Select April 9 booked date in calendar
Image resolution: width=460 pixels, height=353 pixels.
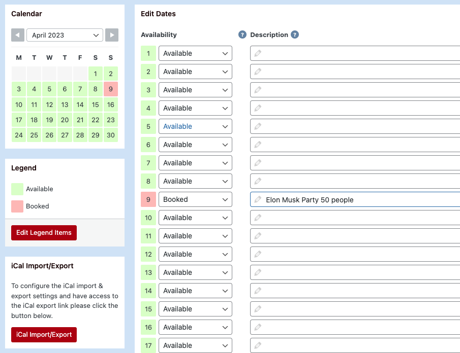point(111,89)
